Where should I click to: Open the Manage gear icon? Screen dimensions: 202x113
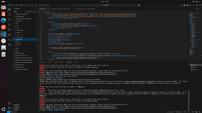coord(9,108)
